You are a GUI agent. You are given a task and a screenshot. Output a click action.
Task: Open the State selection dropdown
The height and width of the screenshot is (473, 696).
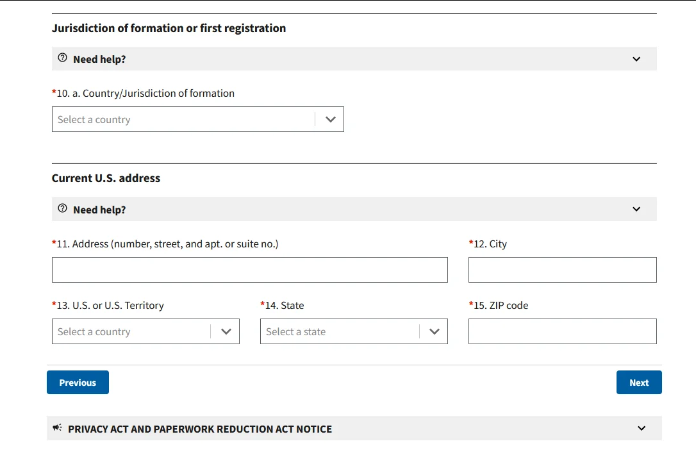[354, 331]
